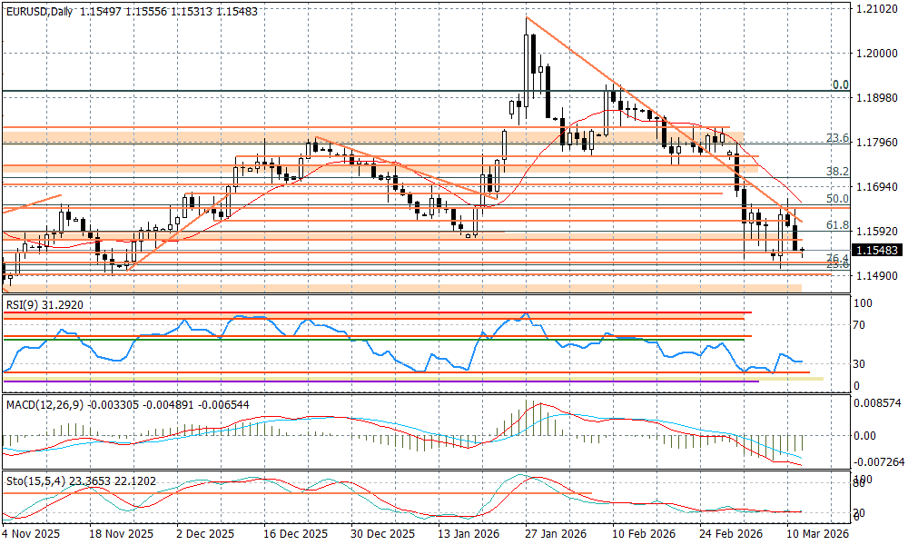Click the 1.21020 price axis label
This screenshot has height=545, width=908.
click(876, 9)
